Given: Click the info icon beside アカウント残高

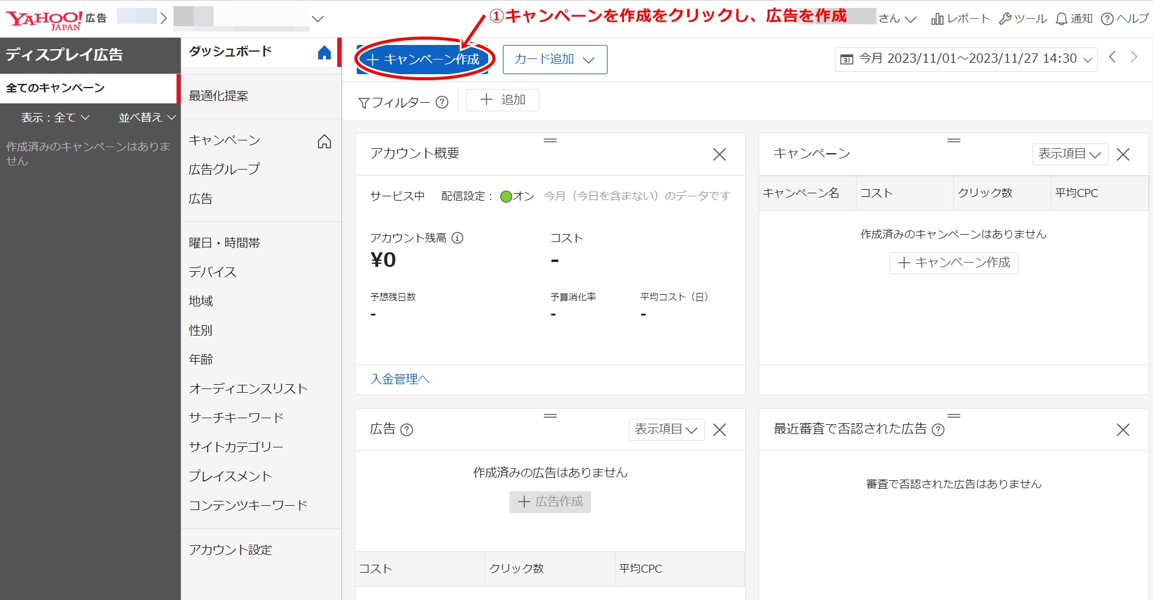Looking at the screenshot, I should [458, 238].
